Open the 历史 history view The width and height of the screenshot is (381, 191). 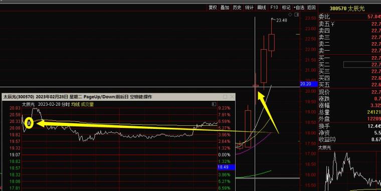(x=237, y=8)
